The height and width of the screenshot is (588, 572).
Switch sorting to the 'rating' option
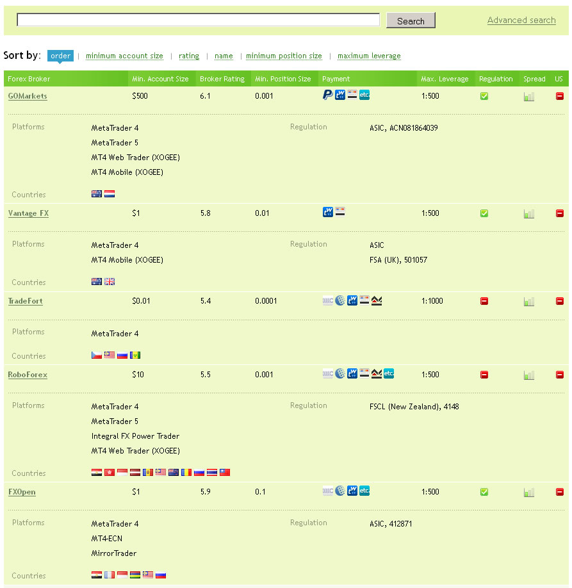(x=189, y=56)
